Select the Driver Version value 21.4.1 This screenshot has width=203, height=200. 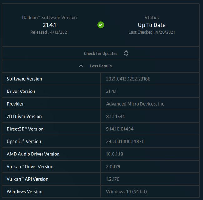click(111, 91)
